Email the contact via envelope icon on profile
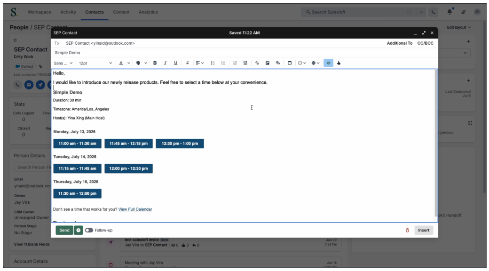The height and width of the screenshot is (271, 489). pos(29,85)
